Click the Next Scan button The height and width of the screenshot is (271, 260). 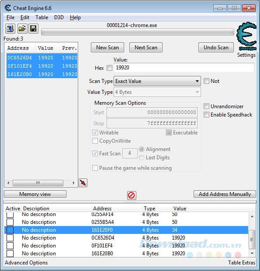coord(146,48)
